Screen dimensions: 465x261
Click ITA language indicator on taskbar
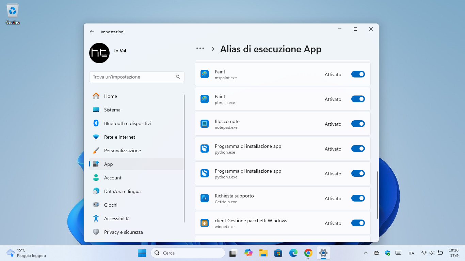[x=411, y=253]
